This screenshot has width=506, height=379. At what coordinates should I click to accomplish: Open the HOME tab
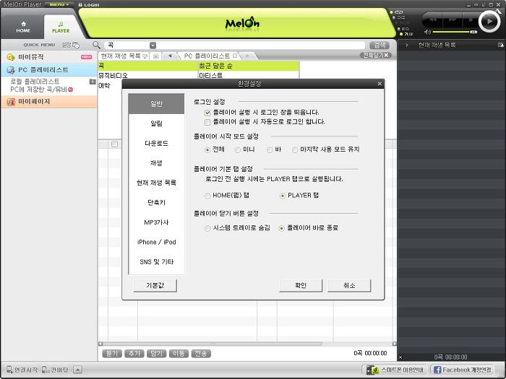[23, 27]
